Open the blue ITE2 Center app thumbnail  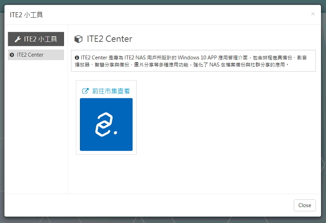pyautogui.click(x=106, y=124)
